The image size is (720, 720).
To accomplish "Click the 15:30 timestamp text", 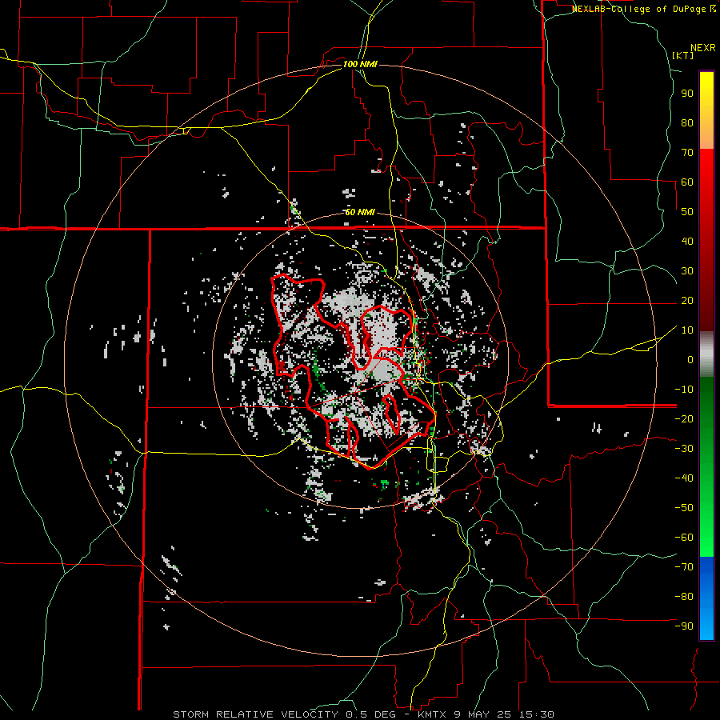I will coord(537,714).
